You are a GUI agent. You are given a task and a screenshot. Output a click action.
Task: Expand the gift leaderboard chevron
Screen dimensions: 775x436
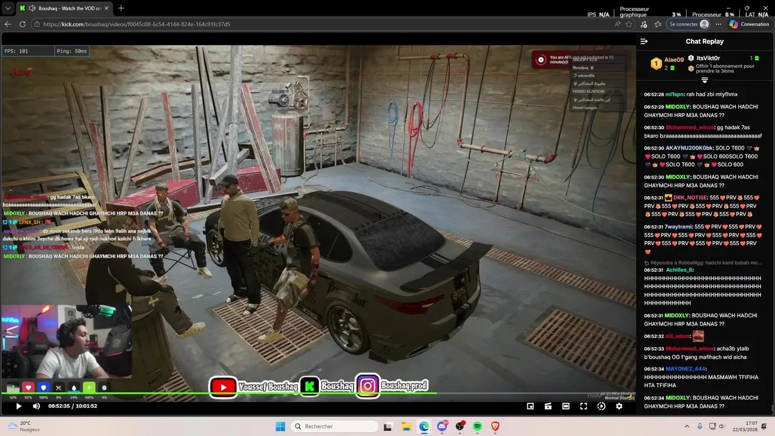tap(705, 80)
